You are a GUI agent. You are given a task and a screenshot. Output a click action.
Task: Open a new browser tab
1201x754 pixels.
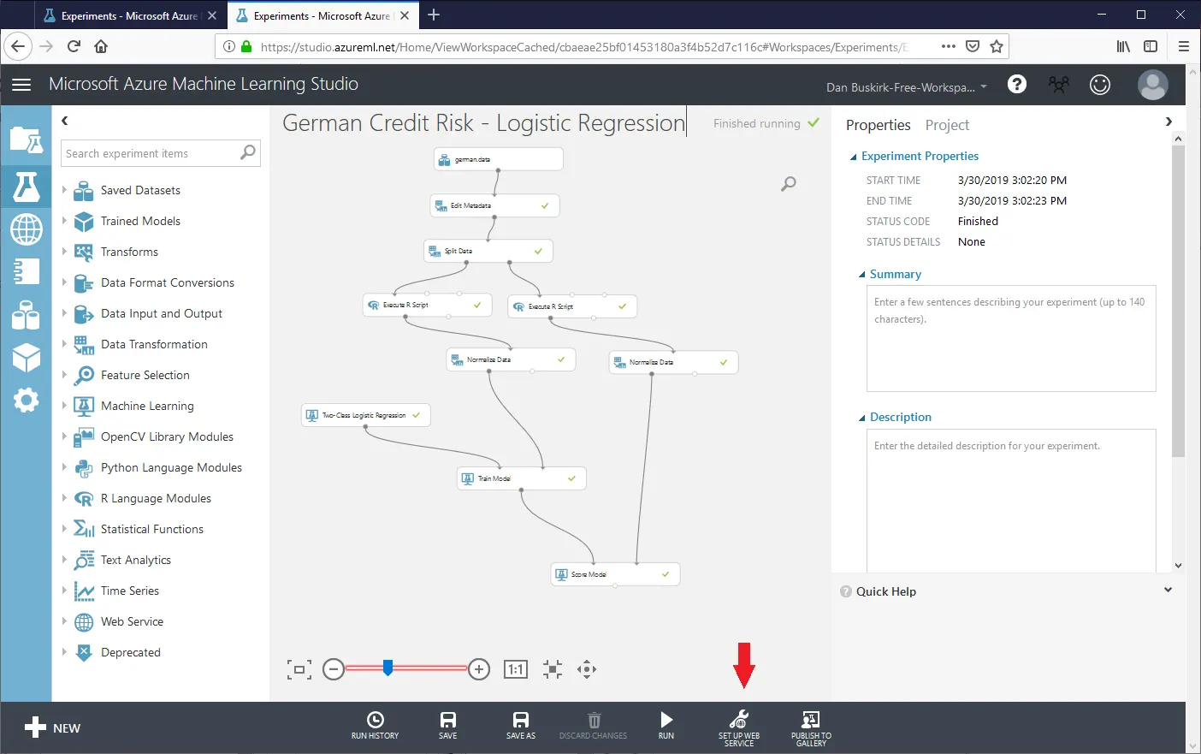click(434, 15)
